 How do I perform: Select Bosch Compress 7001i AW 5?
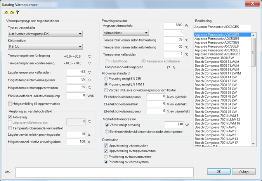[x=222, y=127]
